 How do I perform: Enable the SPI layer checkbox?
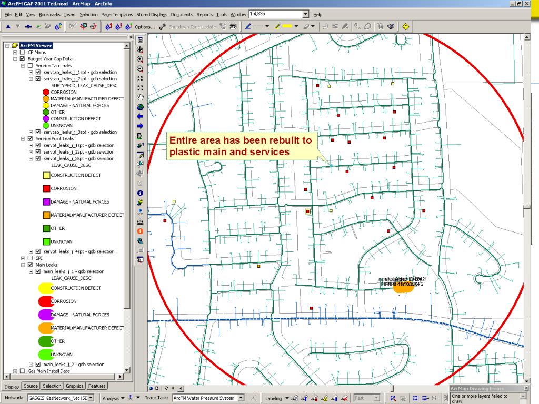tap(30, 258)
